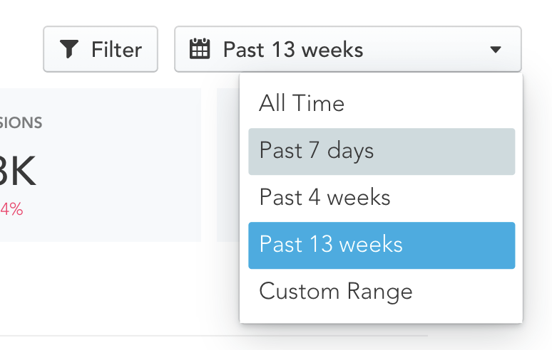Open the Filter button
552x350 pixels.
pyautogui.click(x=101, y=49)
